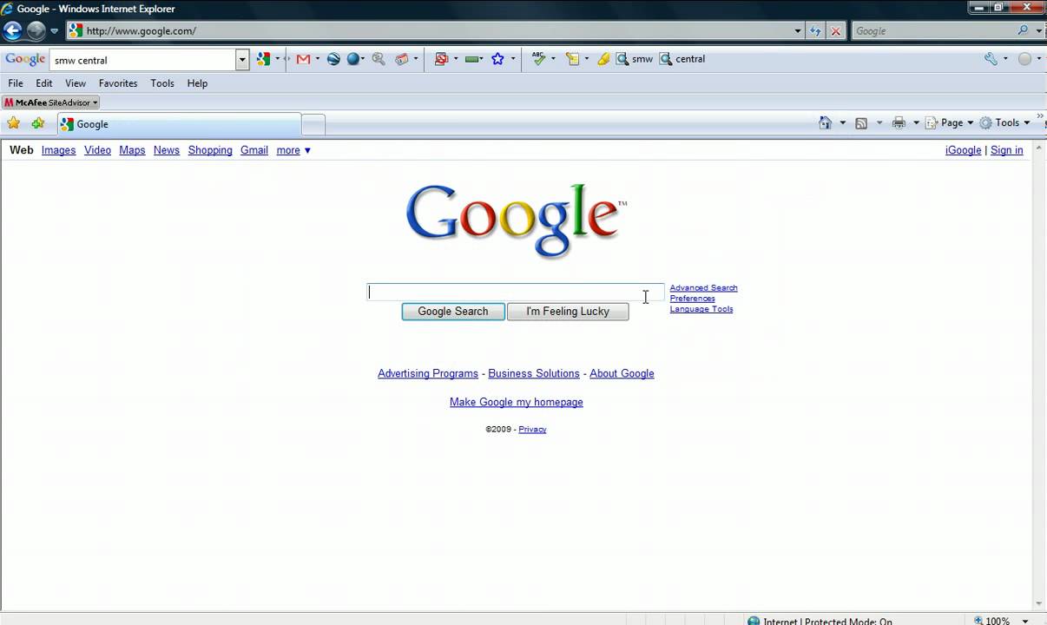
Task: Click the popup blocker icon on Google Toolbar
Action: click(x=441, y=59)
